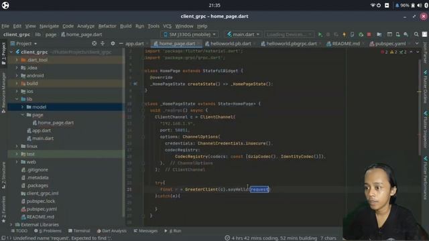Select home_page.dart in project tree
This screenshot has width=429, height=241.
[56, 123]
